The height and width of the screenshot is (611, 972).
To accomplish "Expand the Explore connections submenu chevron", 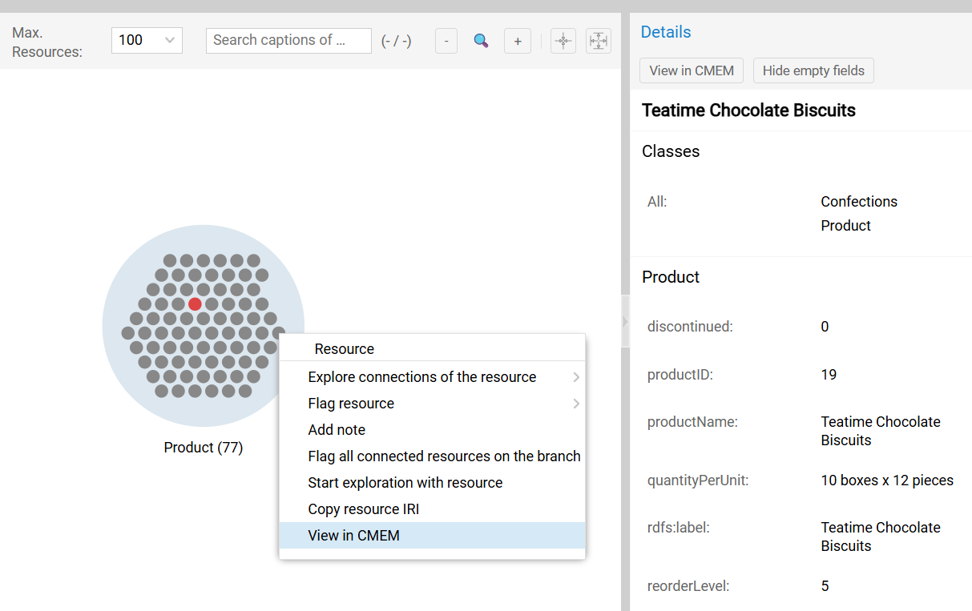I will point(575,376).
